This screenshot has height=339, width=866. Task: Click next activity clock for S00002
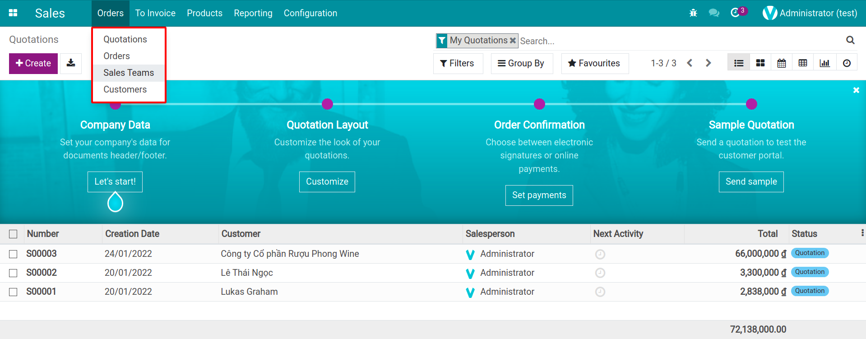click(600, 273)
